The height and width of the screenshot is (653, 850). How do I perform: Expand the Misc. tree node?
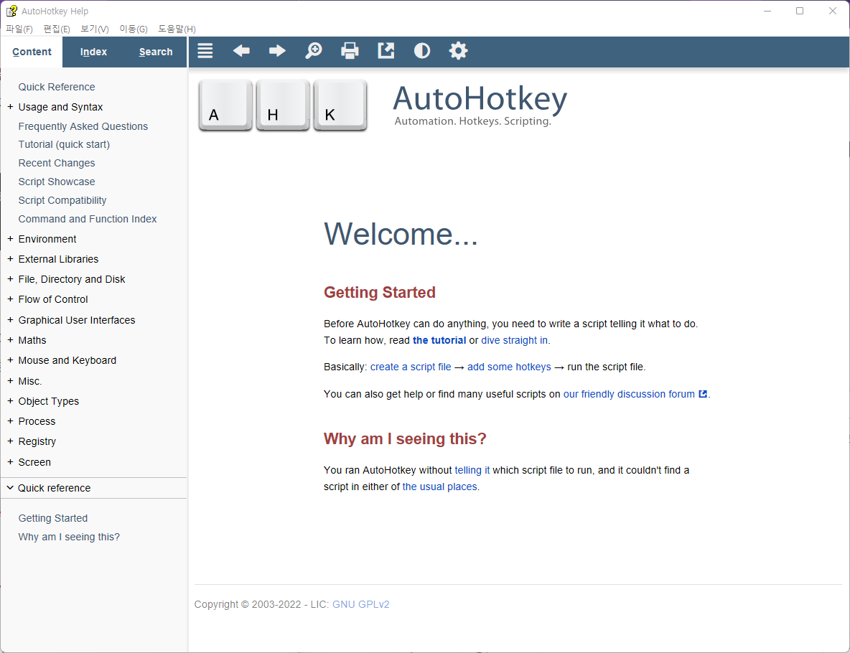pyautogui.click(x=10, y=381)
